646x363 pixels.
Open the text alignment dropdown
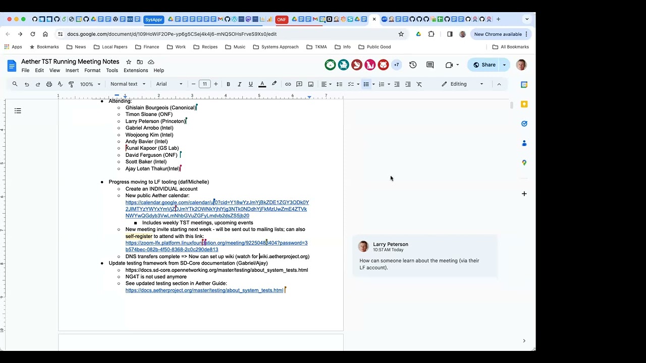[x=326, y=84]
